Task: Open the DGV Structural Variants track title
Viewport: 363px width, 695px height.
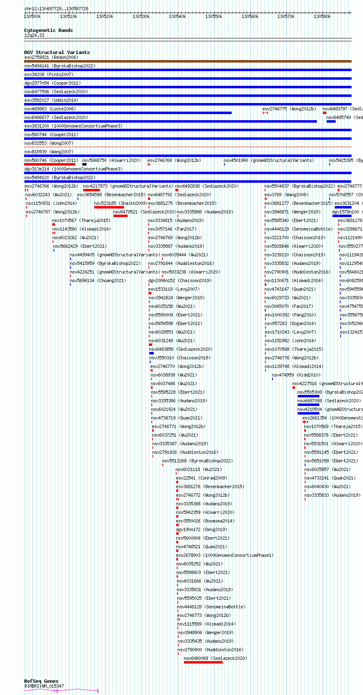Action: tap(57, 52)
